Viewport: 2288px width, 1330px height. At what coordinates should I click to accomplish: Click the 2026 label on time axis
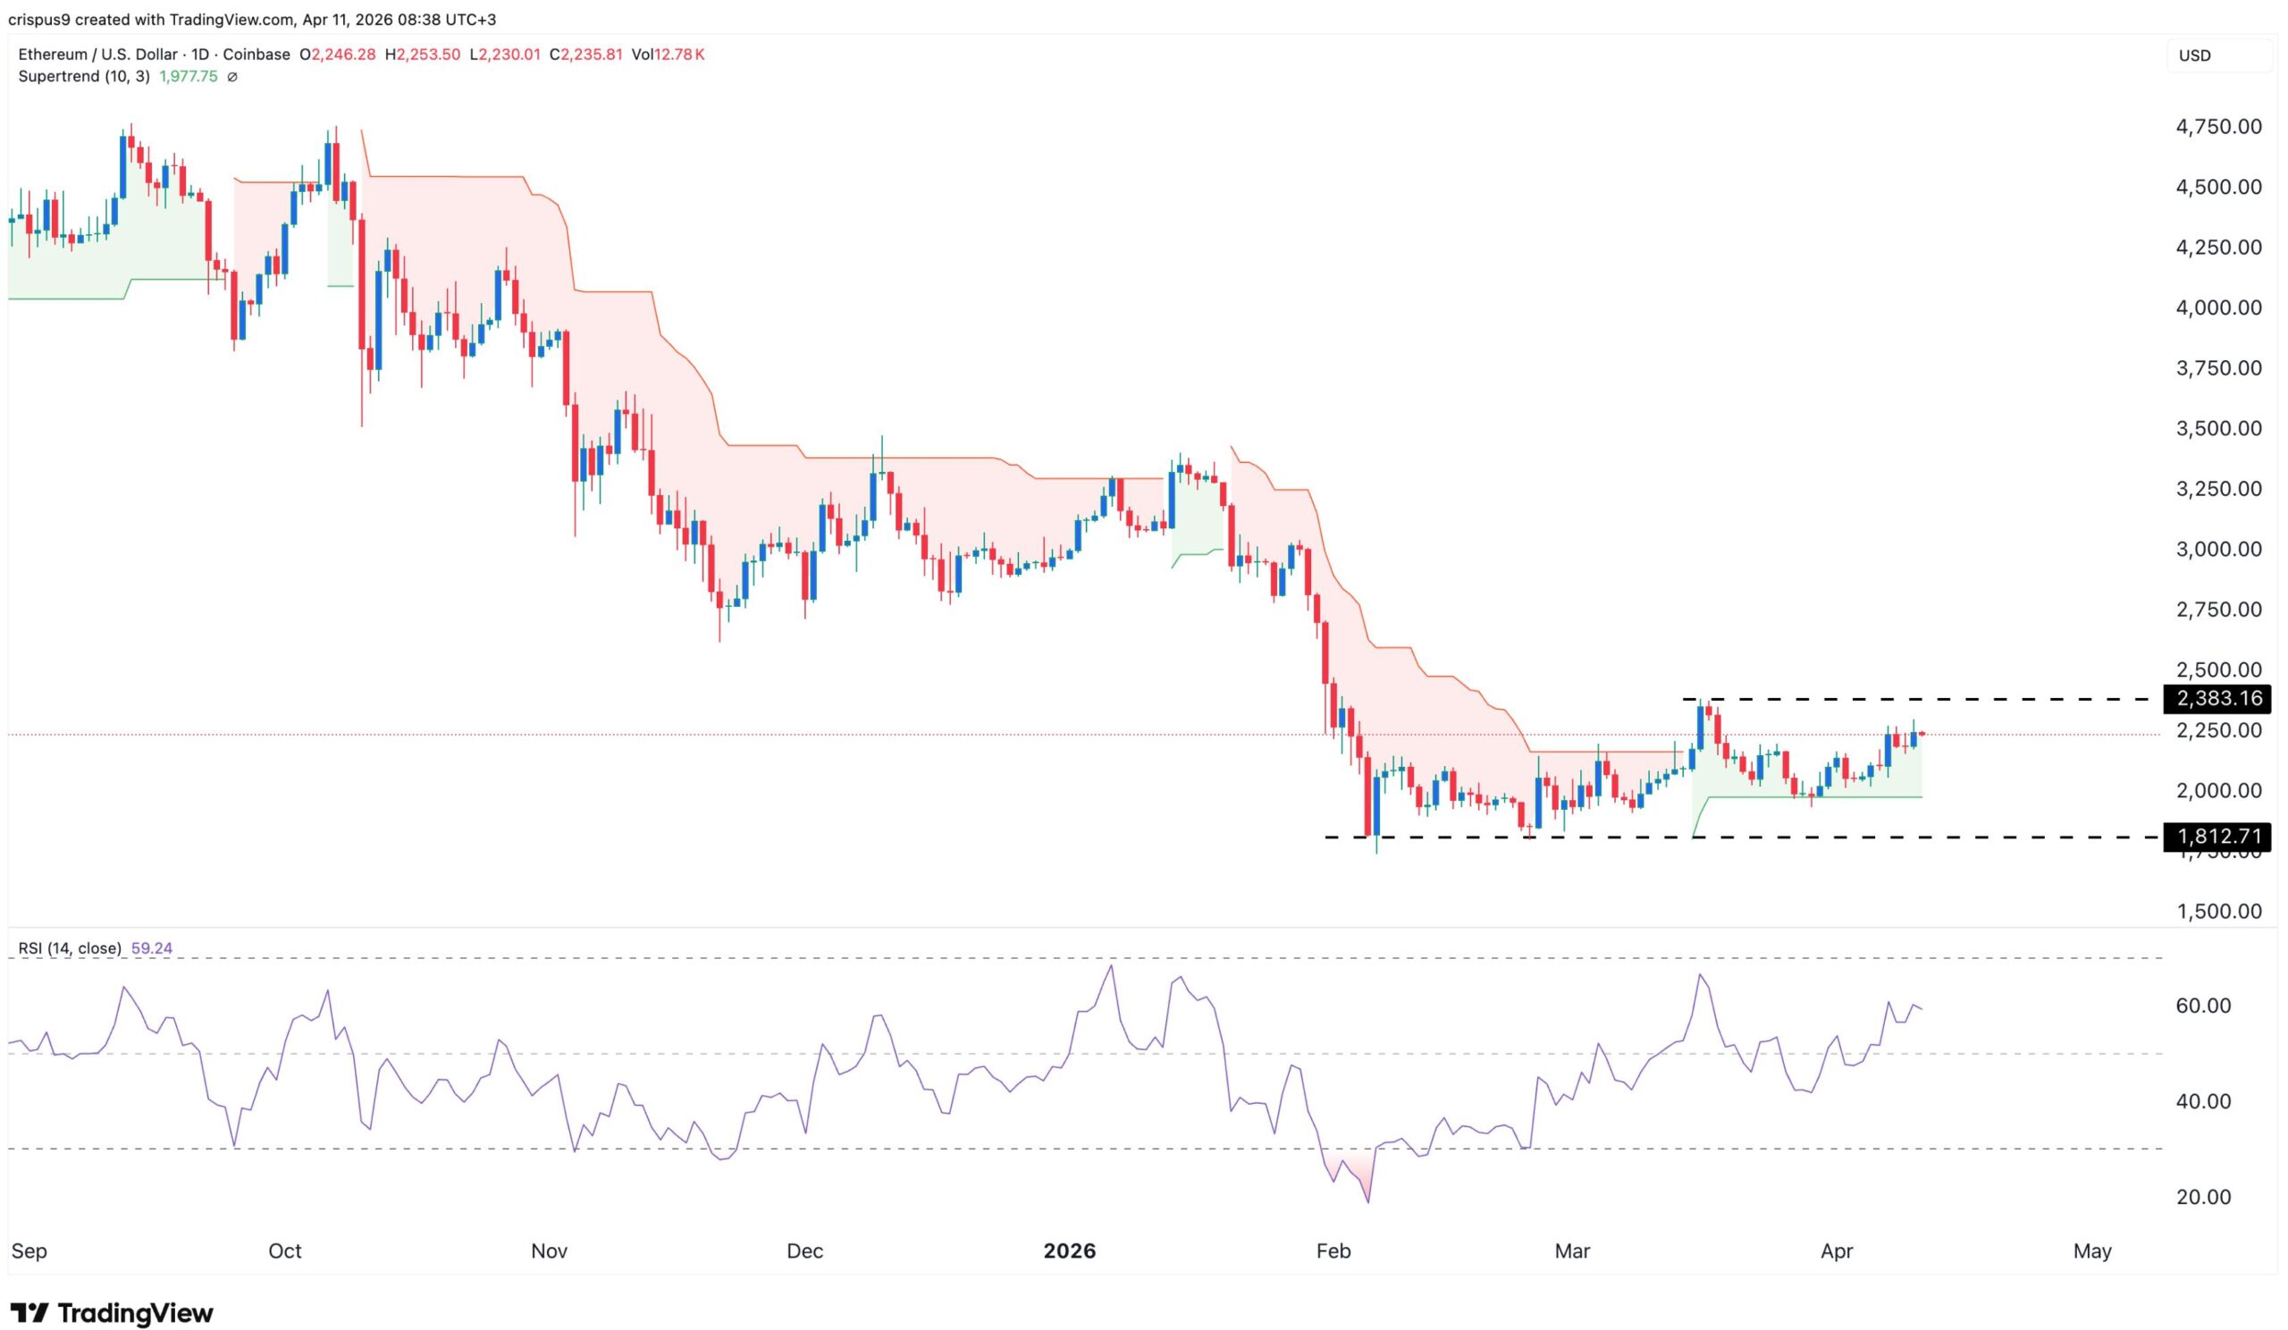[x=1070, y=1250]
